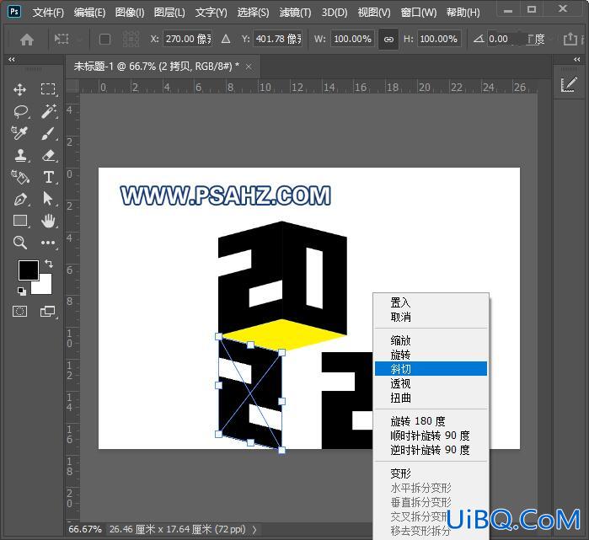Open the 选择(S) menu

tap(253, 13)
